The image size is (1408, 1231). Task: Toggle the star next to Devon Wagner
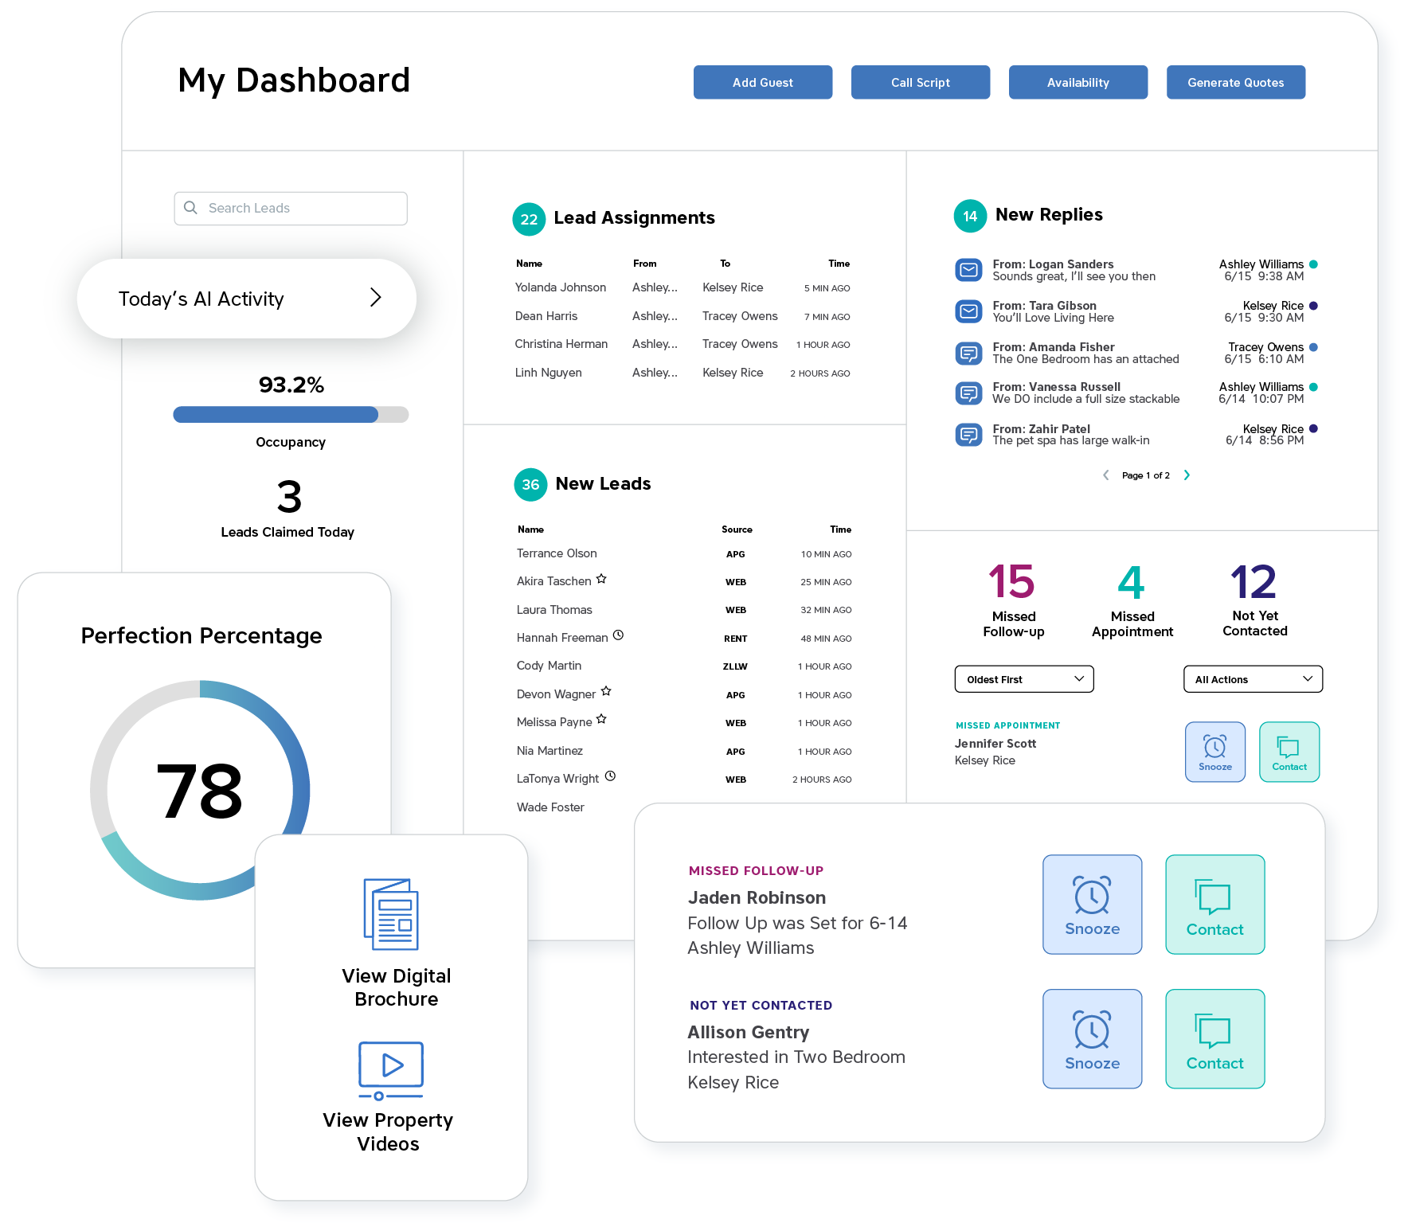point(606,692)
